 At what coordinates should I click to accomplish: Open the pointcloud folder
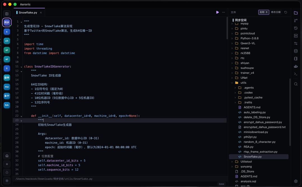point(259,33)
